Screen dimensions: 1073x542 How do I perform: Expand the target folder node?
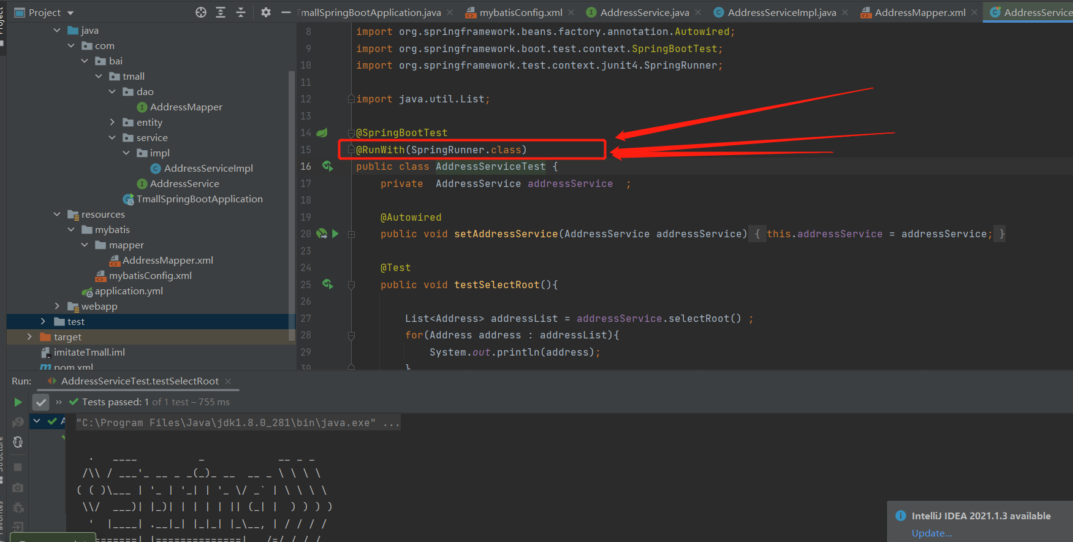[x=29, y=337]
